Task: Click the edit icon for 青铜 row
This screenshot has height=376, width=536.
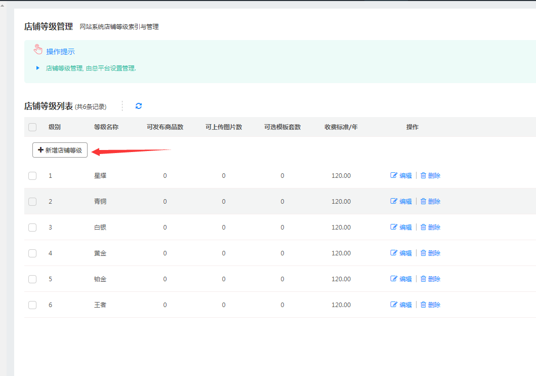Action: [394, 201]
